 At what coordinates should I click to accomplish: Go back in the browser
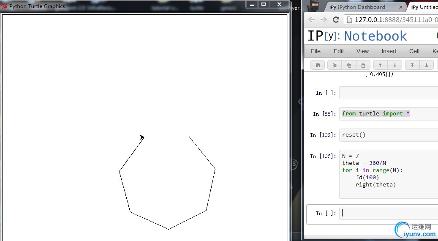(311, 19)
